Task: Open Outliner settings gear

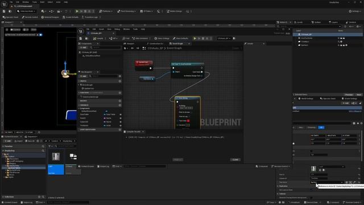Action: tap(358, 26)
